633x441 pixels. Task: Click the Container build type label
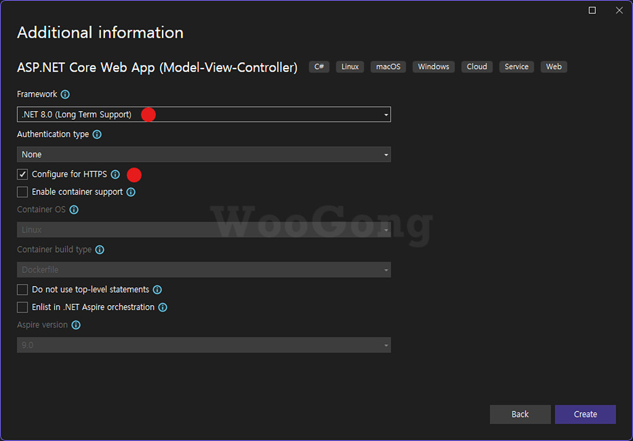pos(54,250)
